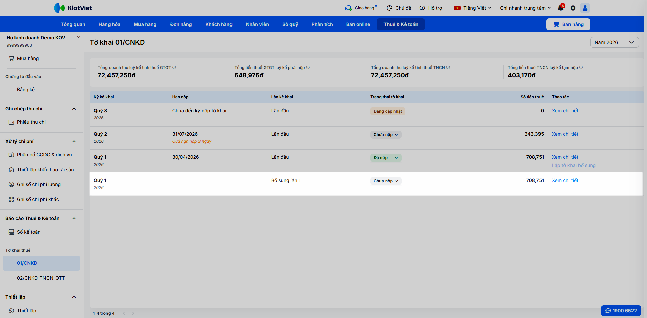647x318 pixels.
Task: Collapse the Ghi chép thu chi section
Action: coord(74,109)
